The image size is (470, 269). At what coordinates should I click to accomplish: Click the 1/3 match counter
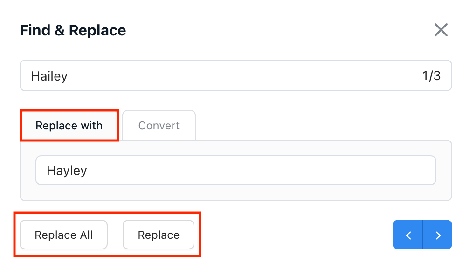pyautogui.click(x=431, y=76)
